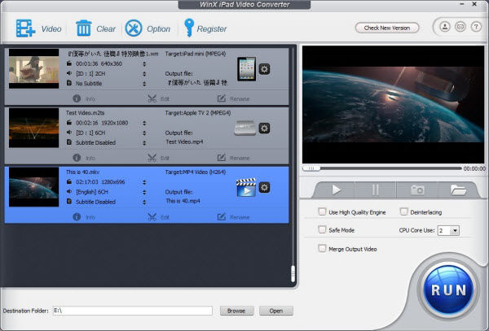Click the Register key icon
489x331 pixels.
(x=189, y=28)
